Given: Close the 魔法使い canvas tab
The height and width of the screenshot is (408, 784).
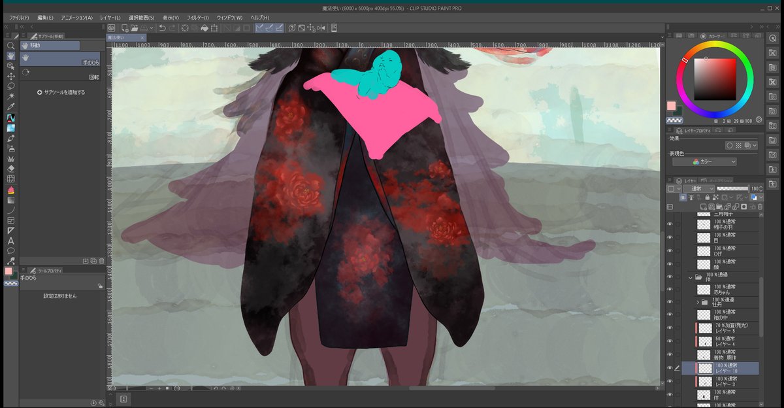Looking at the screenshot, I should 142,38.
